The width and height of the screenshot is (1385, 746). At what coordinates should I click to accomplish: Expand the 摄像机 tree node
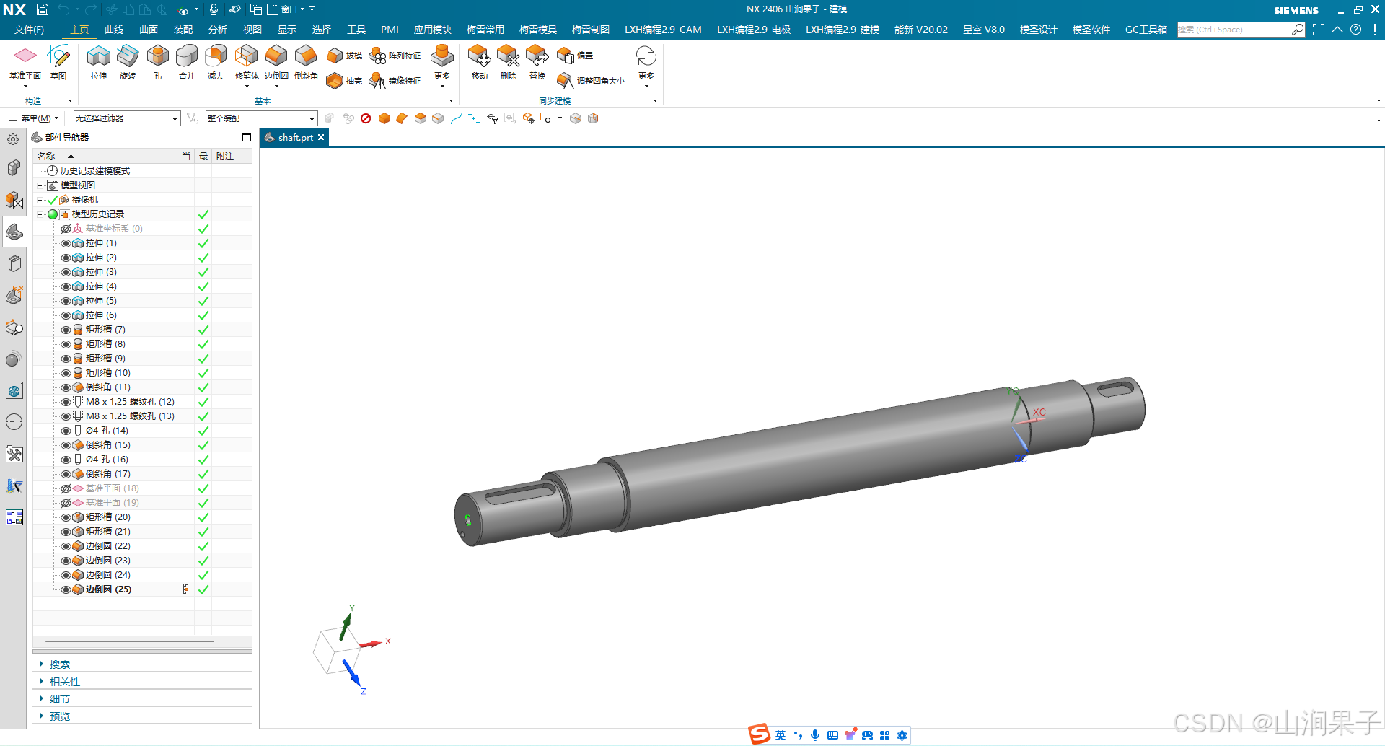click(40, 200)
